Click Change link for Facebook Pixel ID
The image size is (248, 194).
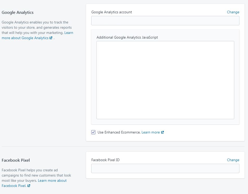[x=233, y=160]
